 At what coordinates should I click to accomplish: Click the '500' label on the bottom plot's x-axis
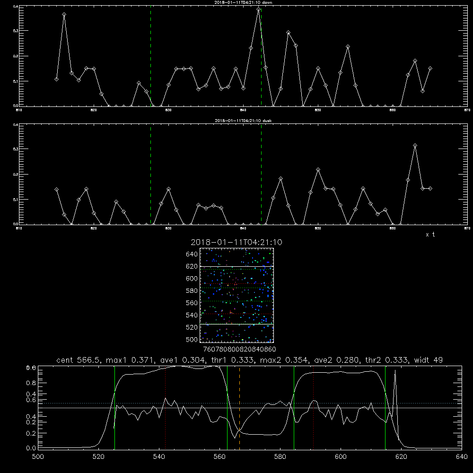click(x=38, y=456)
